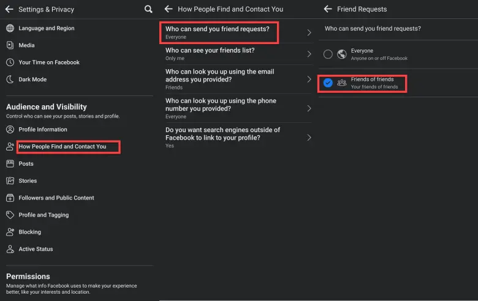Click the tag icon for Profile and Tagging
478x301 pixels.
click(10, 215)
